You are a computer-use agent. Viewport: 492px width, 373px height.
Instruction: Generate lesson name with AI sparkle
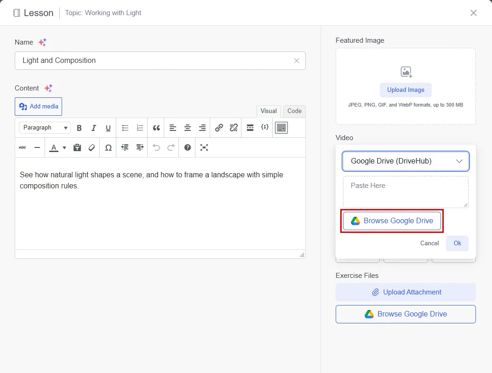(x=42, y=42)
